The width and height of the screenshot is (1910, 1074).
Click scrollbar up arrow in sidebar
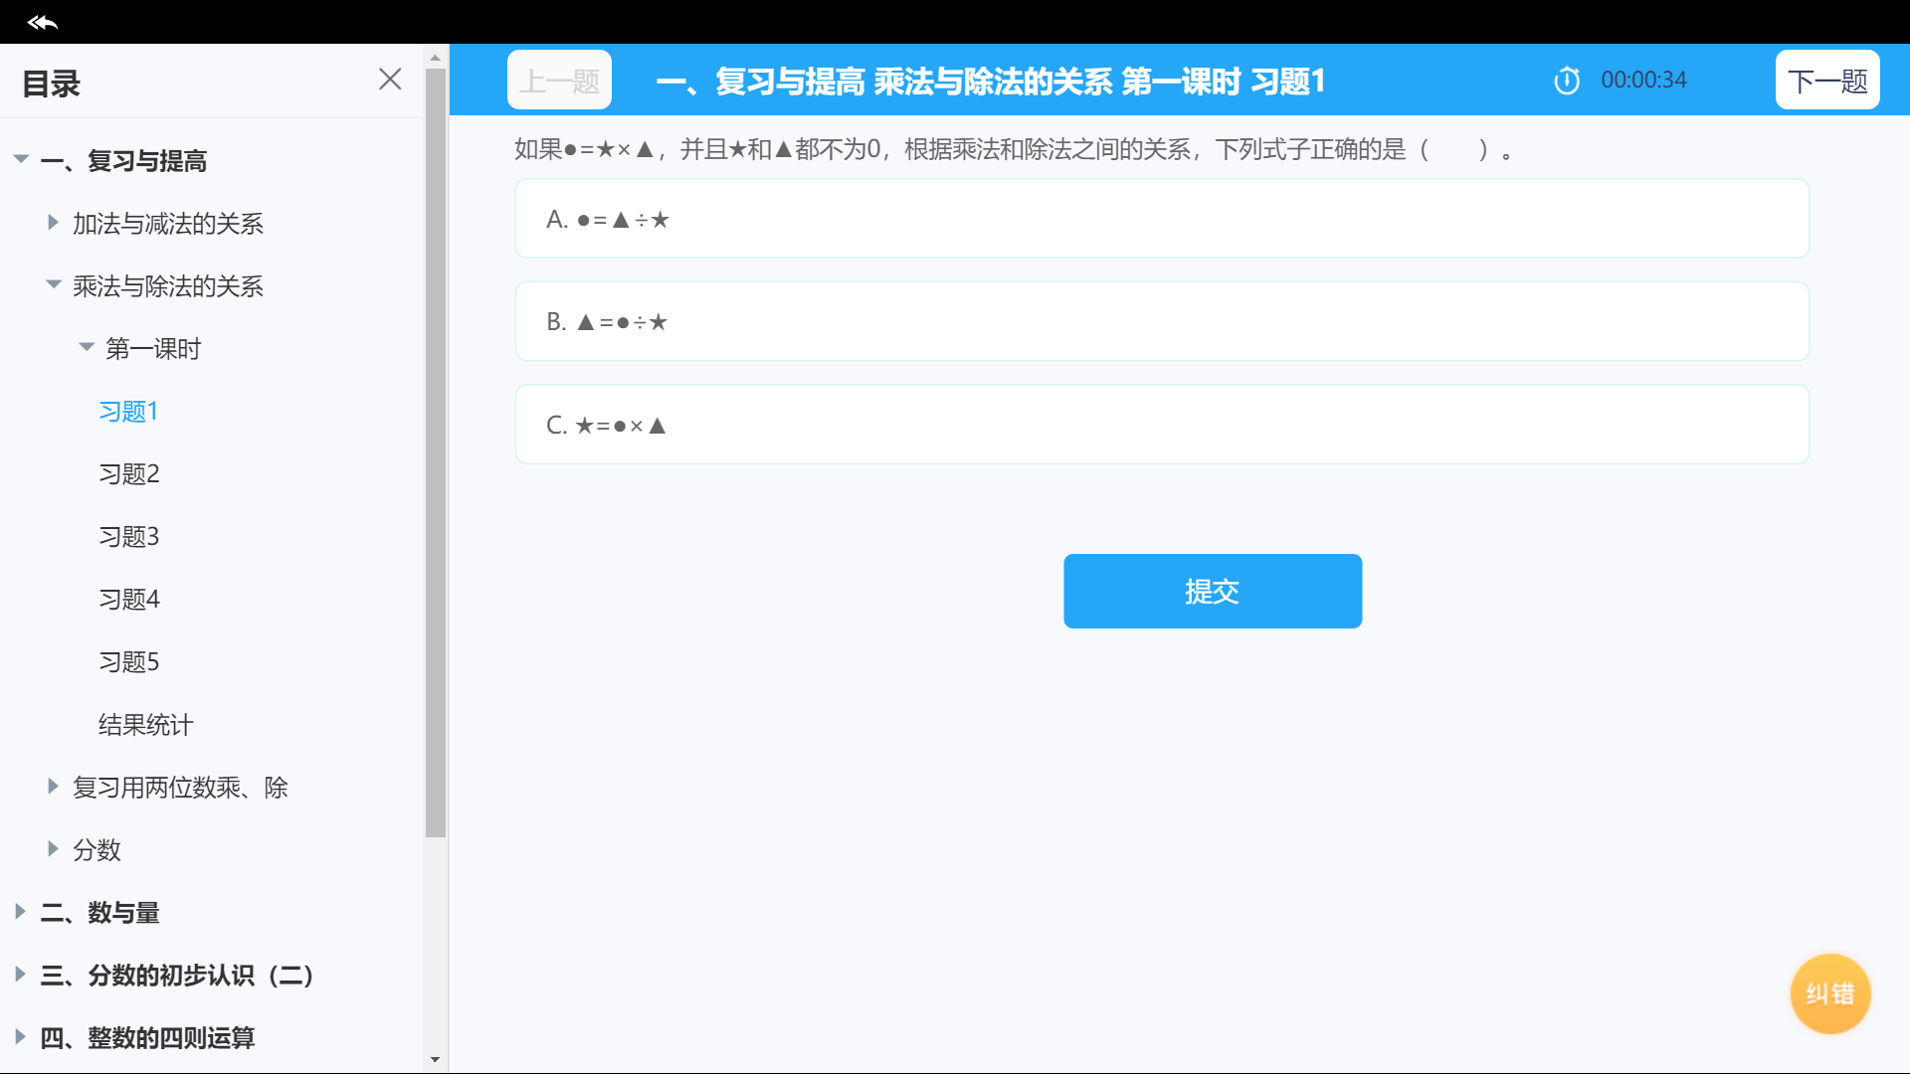435,58
